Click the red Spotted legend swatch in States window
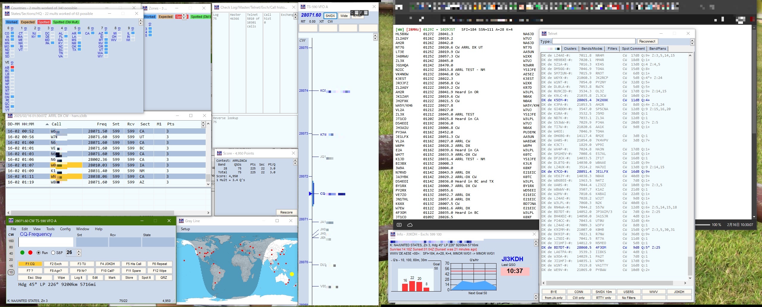Image resolution: width=762 pixels, height=307 pixels. [44, 22]
